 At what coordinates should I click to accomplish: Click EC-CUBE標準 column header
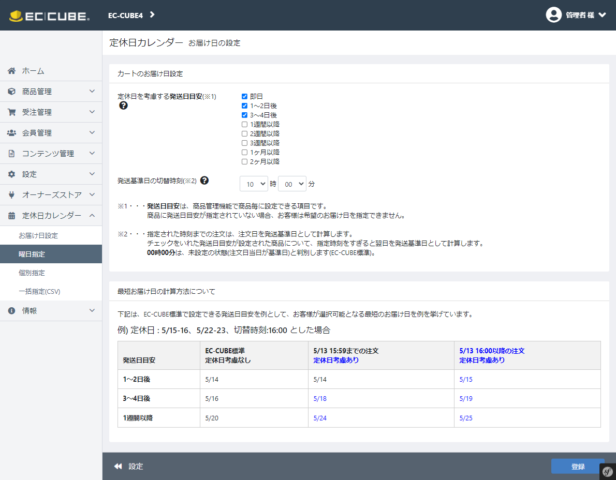click(254, 355)
